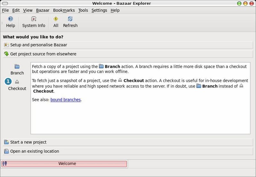This screenshot has height=177, width=256.
Task: Click the Checkout action icon
Action: [x=17, y=82]
